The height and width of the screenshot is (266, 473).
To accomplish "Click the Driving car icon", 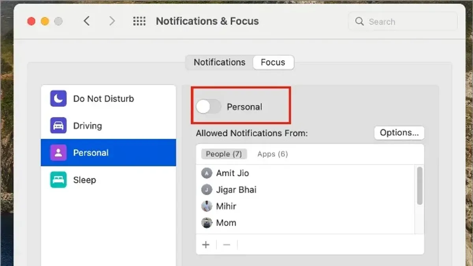I will pos(58,126).
